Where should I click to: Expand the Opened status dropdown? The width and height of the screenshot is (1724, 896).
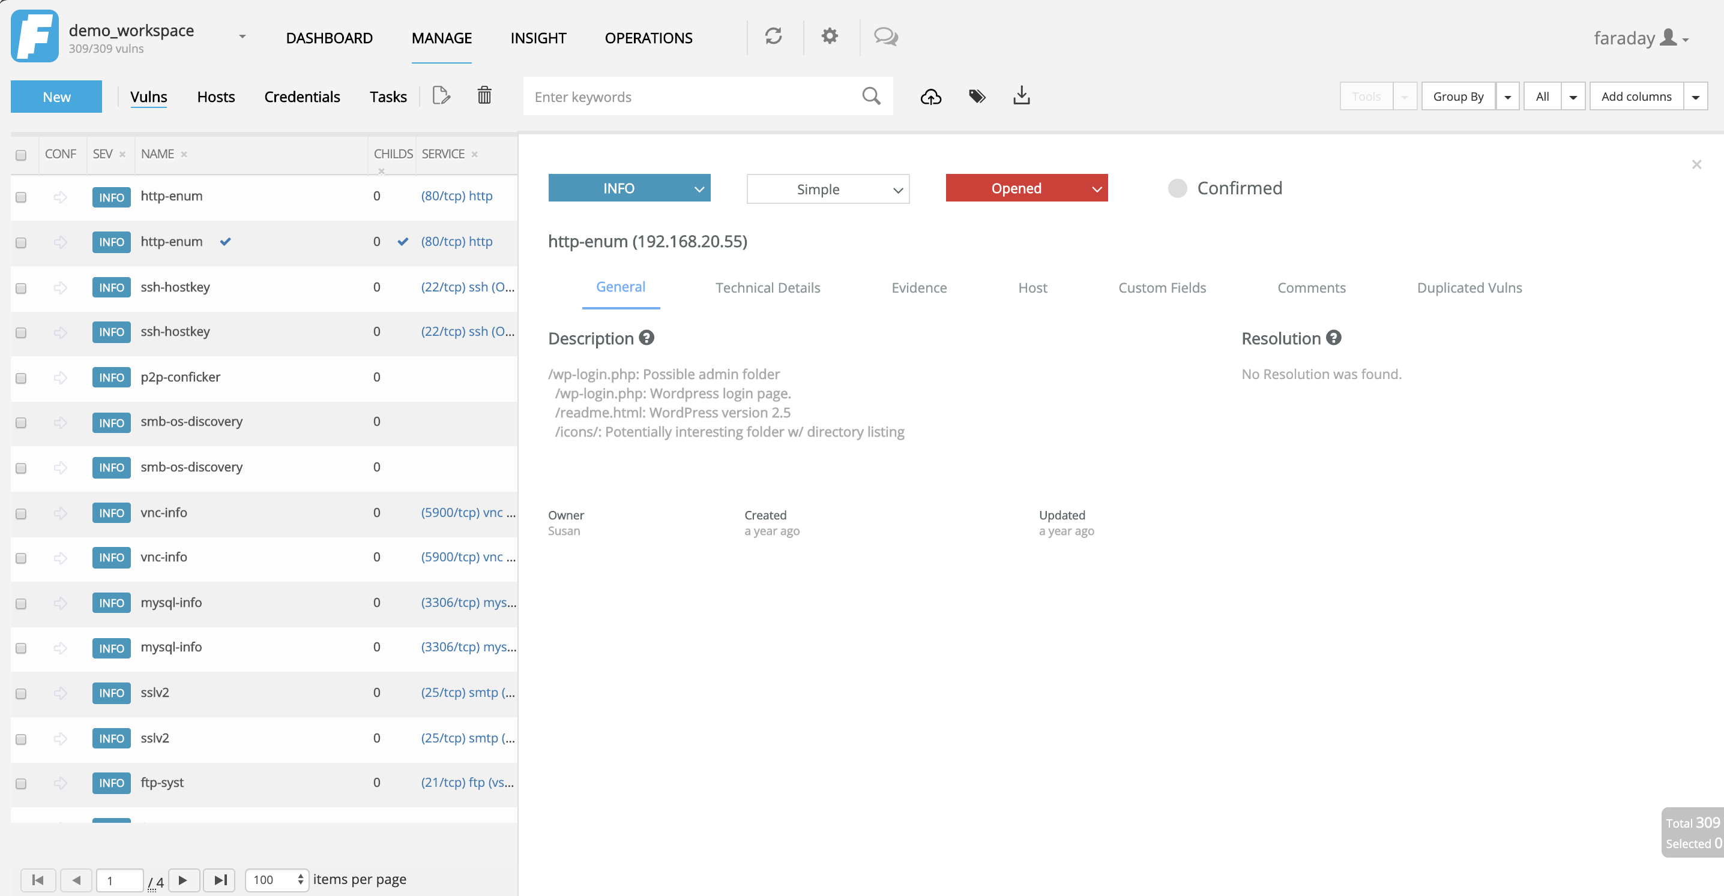[x=1026, y=188]
